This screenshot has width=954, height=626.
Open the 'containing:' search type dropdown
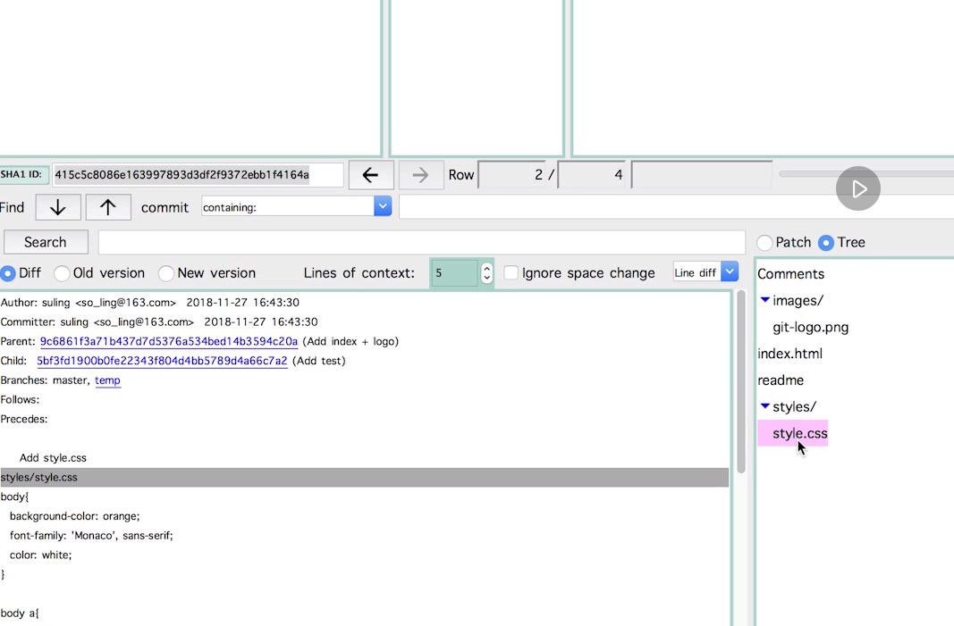pos(382,206)
